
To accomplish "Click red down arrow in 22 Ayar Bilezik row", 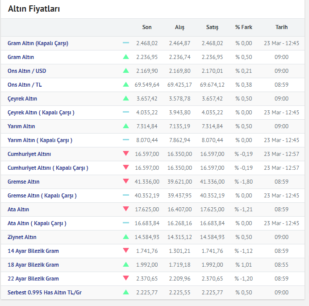I will [126, 278].
